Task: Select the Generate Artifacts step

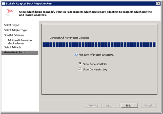Action: point(20,53)
